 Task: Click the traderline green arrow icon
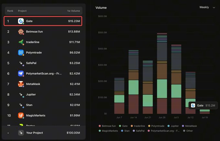21,42
